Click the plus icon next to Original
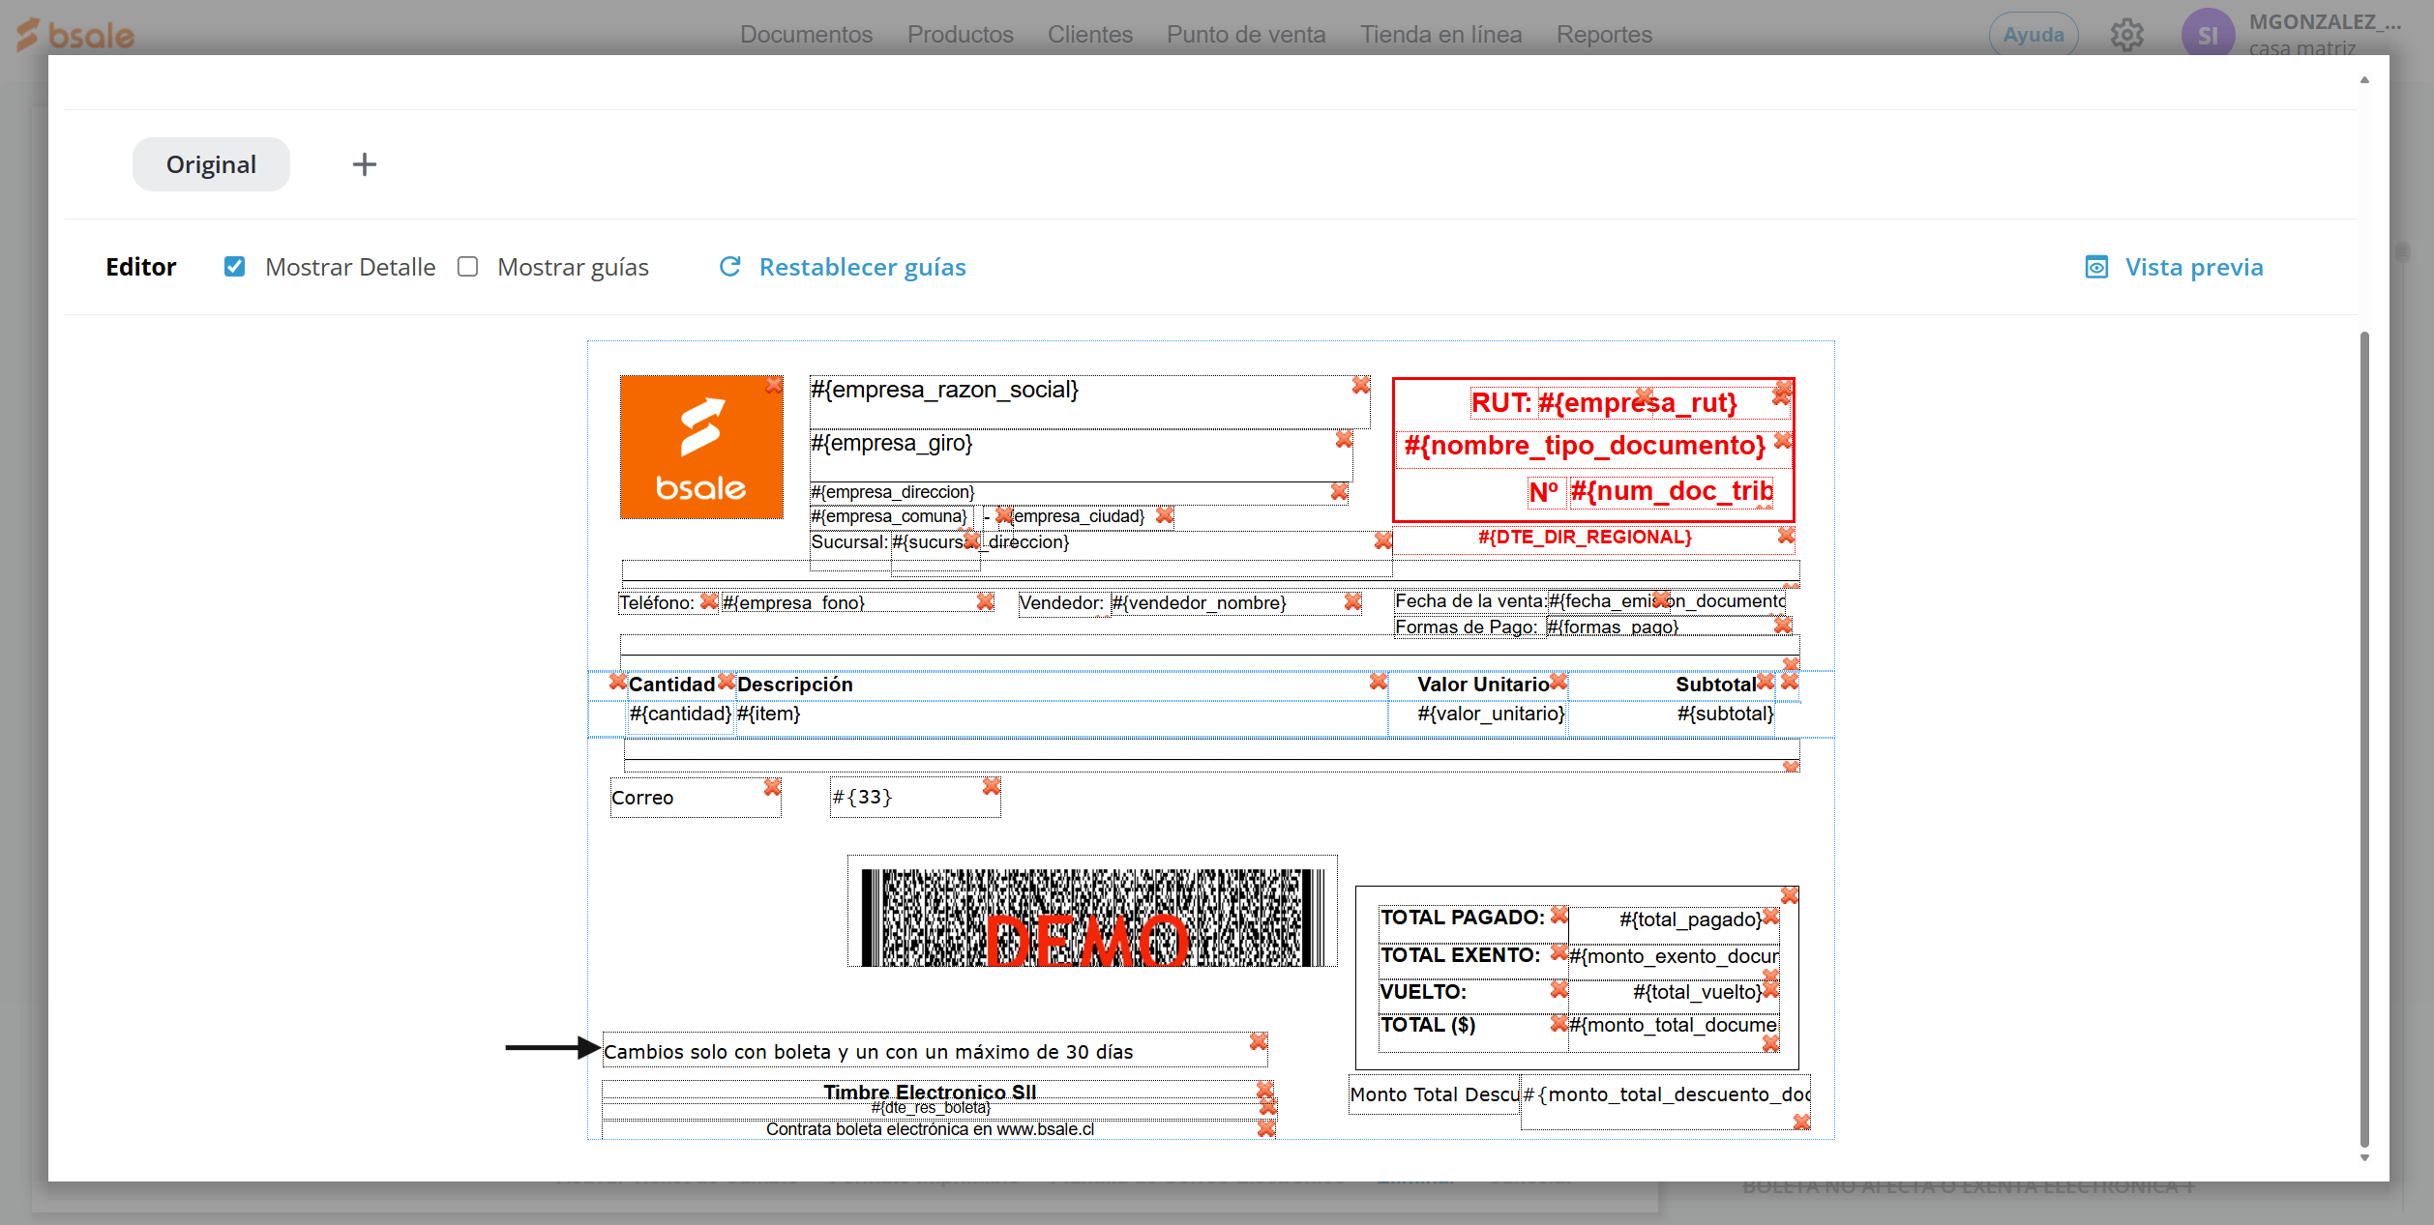Screen dimensions: 2434x1225 [364, 164]
